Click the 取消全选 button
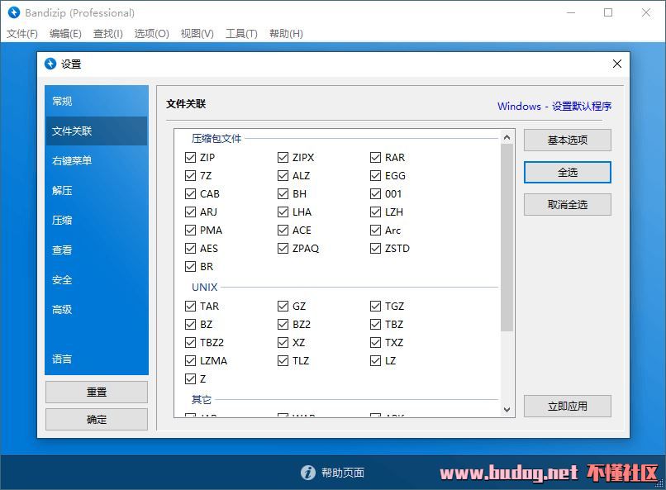Screen dimensions: 666x490 [567, 204]
